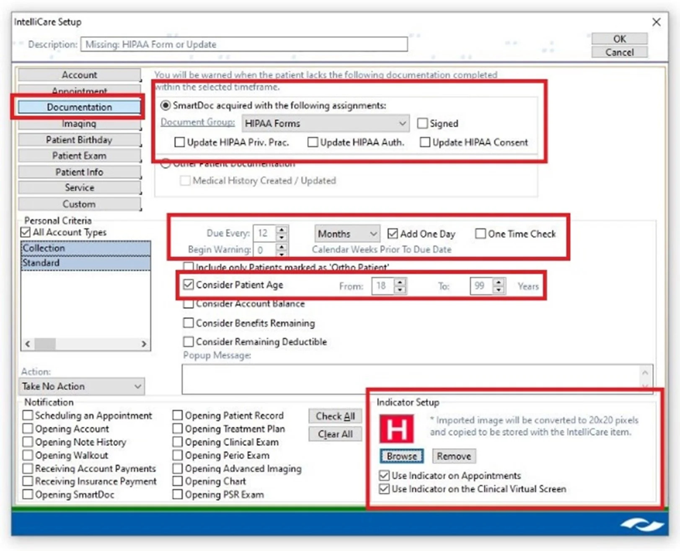Screen dimensions: 680x551
Task: Enable Opening Note History notification
Action: (x=28, y=442)
